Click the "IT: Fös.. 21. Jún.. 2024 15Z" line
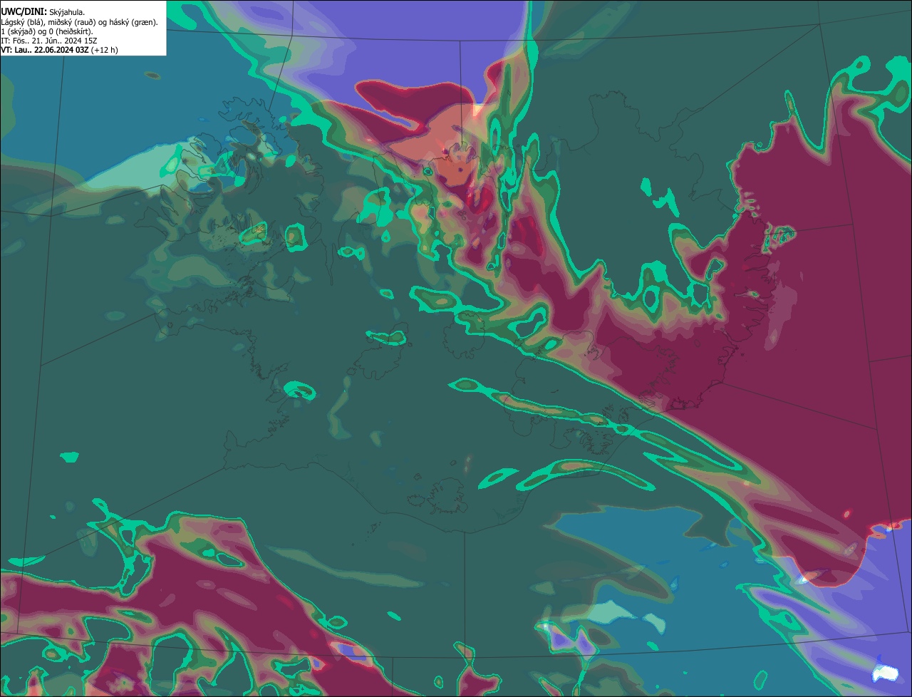 (x=49, y=41)
